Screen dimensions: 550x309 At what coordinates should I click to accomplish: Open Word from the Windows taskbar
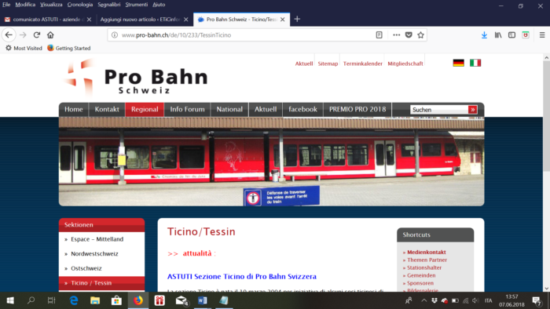[203, 300]
